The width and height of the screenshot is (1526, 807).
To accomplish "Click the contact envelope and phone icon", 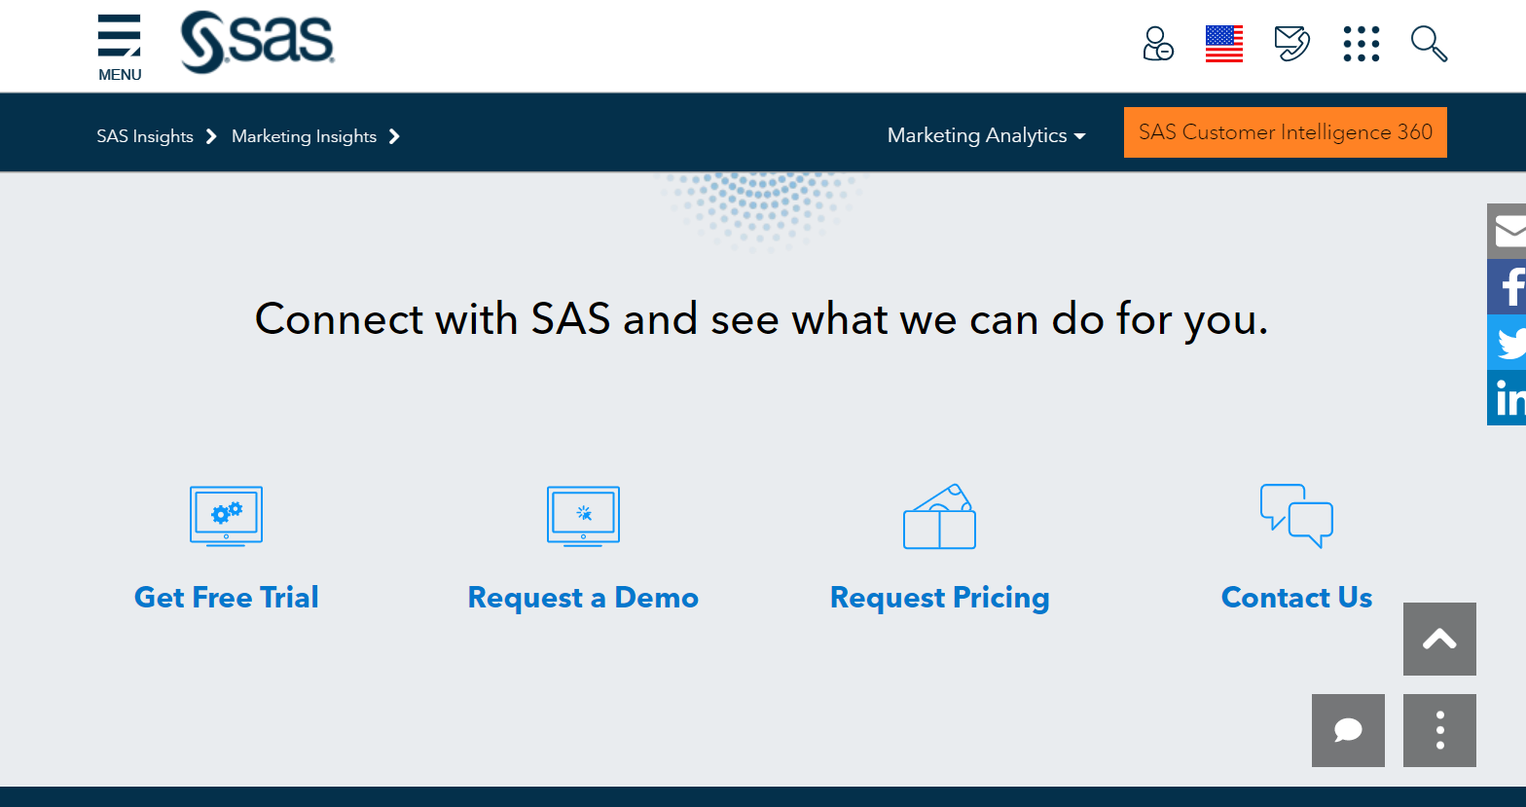I will point(1291,44).
